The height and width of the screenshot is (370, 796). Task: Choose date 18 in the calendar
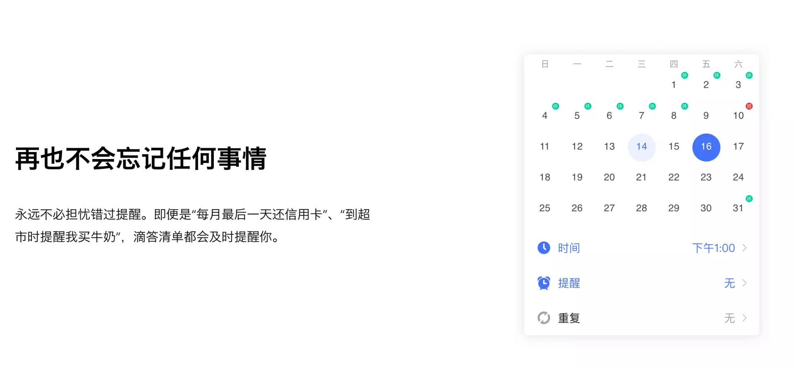[545, 177]
